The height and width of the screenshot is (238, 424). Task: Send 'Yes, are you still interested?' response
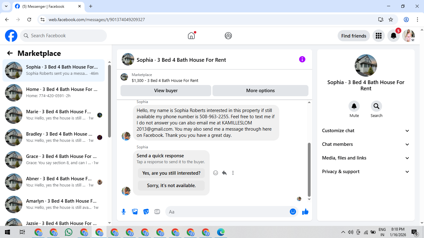point(171,173)
